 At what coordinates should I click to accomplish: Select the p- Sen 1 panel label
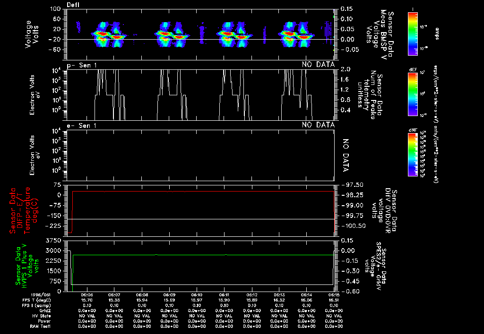[82, 65]
